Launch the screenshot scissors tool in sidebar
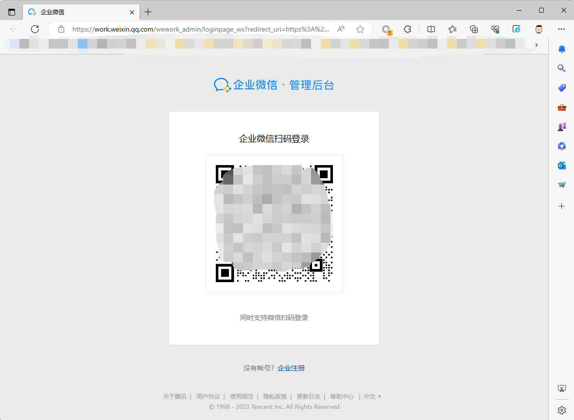Image resolution: width=574 pixels, height=420 pixels. 562,388
